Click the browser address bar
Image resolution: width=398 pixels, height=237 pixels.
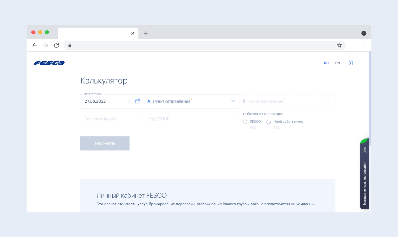[202, 45]
